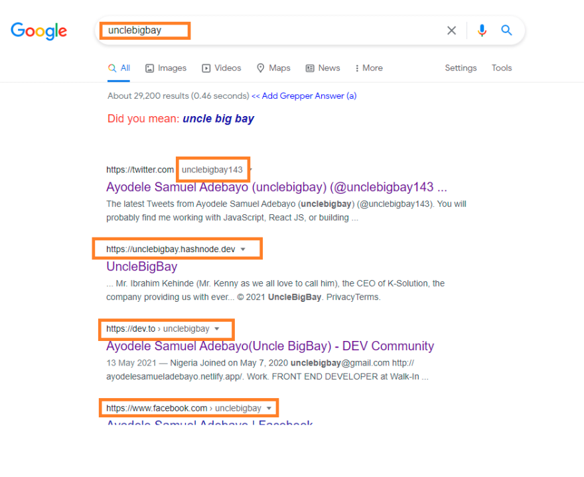Switch to Images tab
Screen dimensions: 584x477
pos(166,68)
